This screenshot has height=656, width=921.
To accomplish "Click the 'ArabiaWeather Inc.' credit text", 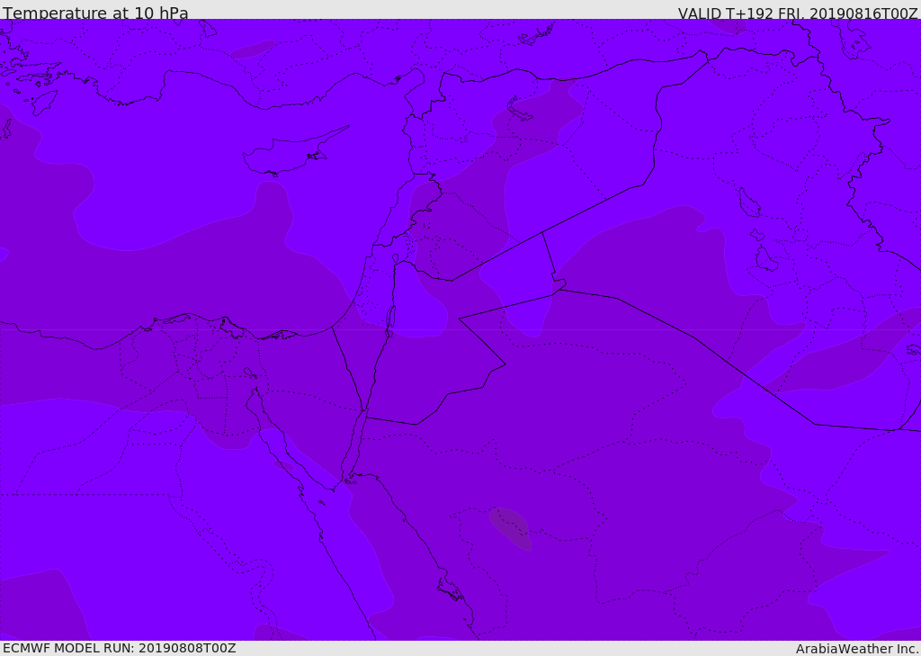I will [x=858, y=649].
